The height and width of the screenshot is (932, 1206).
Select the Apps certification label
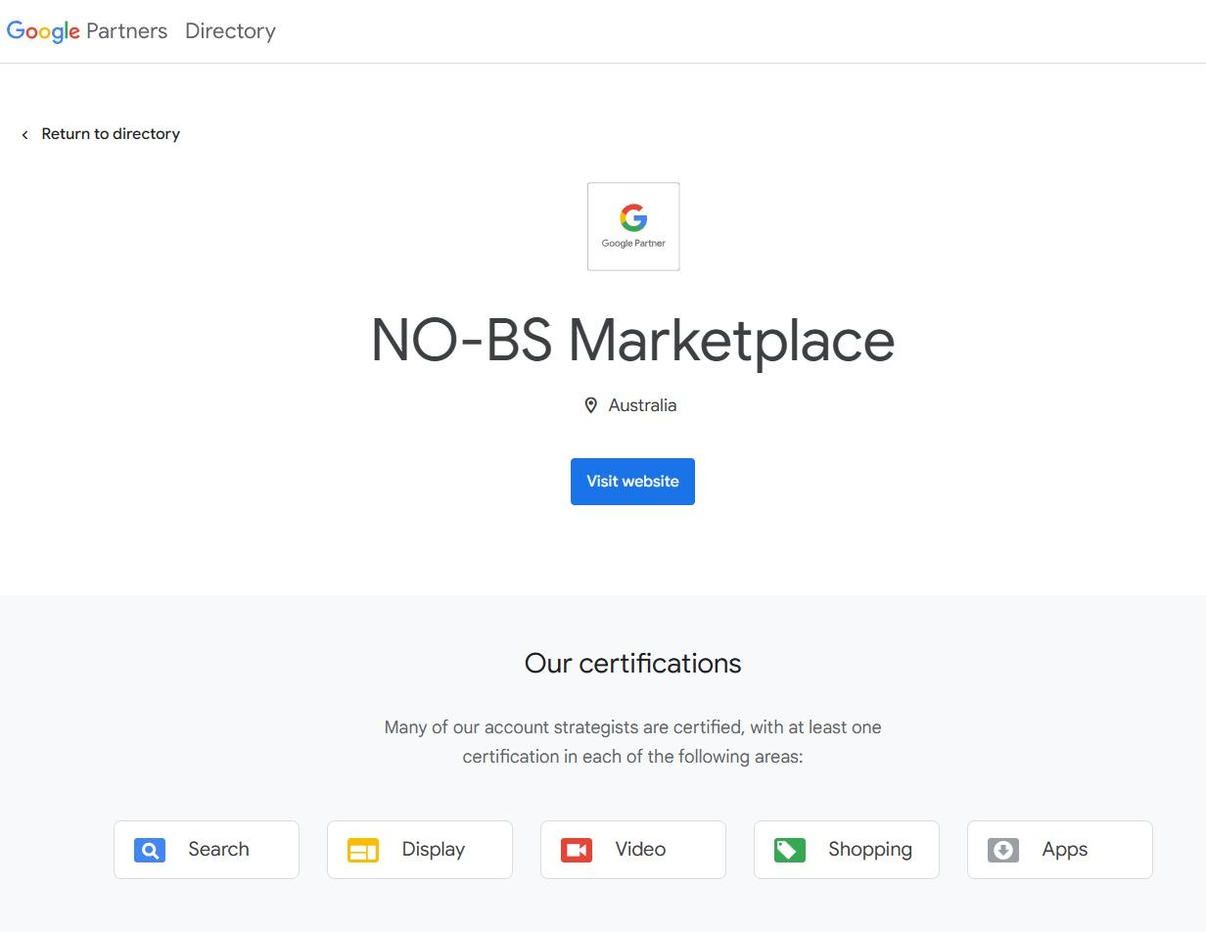click(1064, 850)
